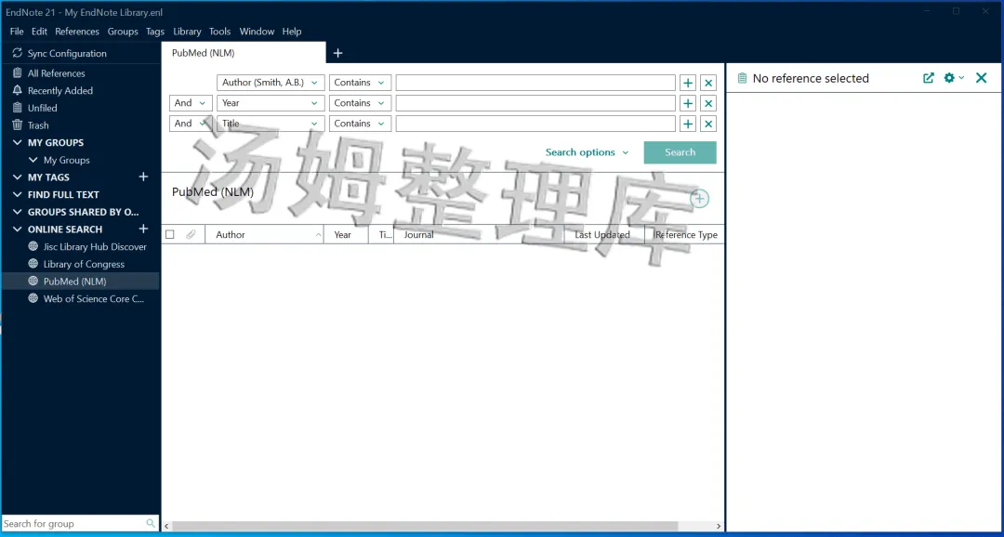The width and height of the screenshot is (1004, 537).
Task: Open And operator dropdown for Title row
Action: (x=191, y=124)
